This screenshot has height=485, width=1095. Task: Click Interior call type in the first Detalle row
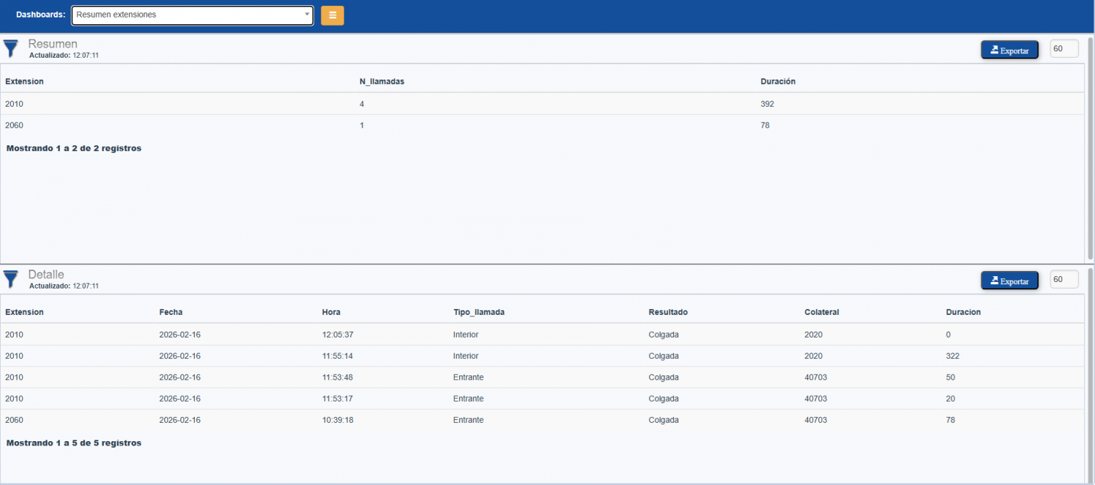pos(466,334)
